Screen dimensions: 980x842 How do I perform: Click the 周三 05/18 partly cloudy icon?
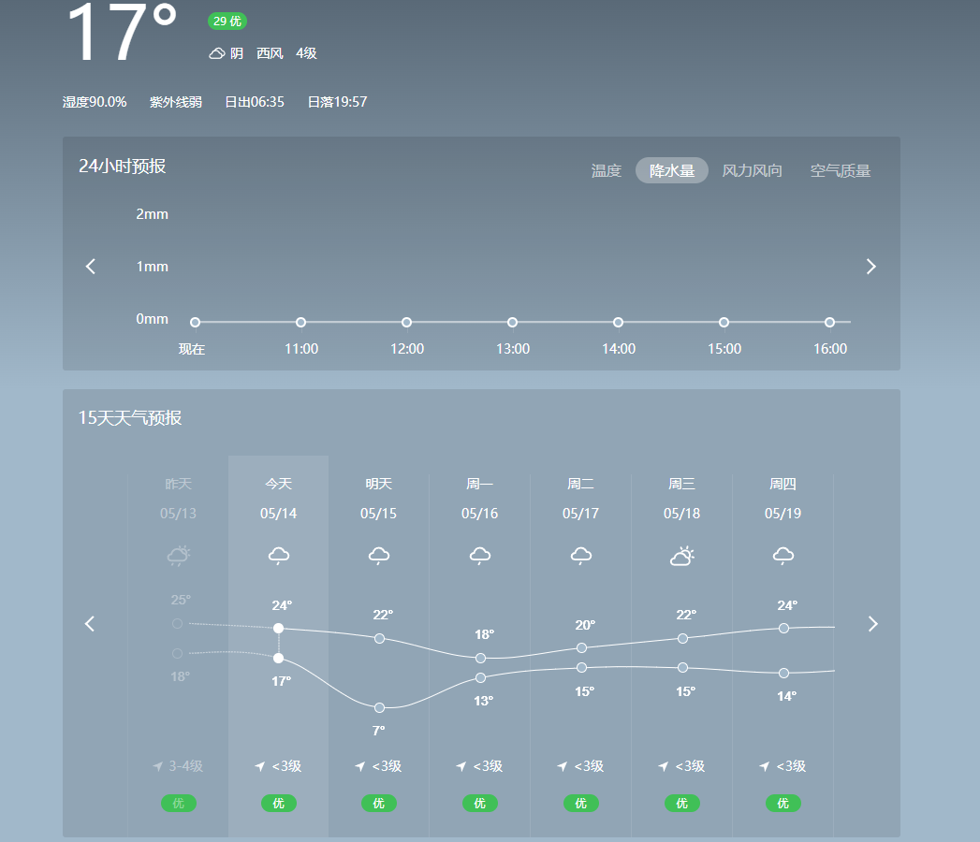click(x=681, y=556)
